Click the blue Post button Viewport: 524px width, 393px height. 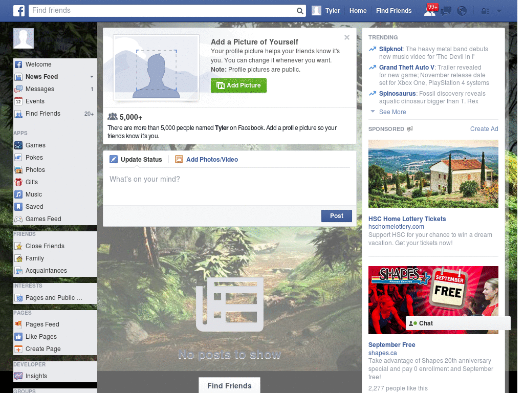pos(337,216)
